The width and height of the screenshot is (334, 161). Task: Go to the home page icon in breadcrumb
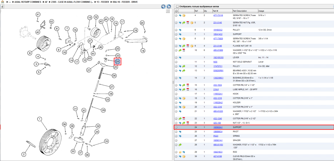tap(2, 2)
